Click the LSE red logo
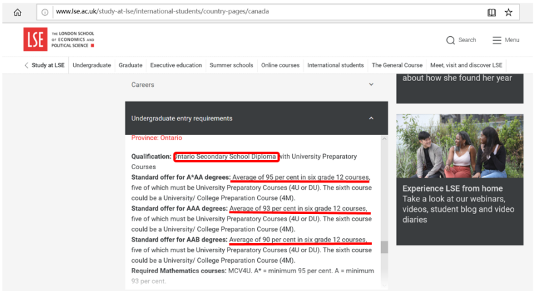536x291 pixels. (x=34, y=40)
